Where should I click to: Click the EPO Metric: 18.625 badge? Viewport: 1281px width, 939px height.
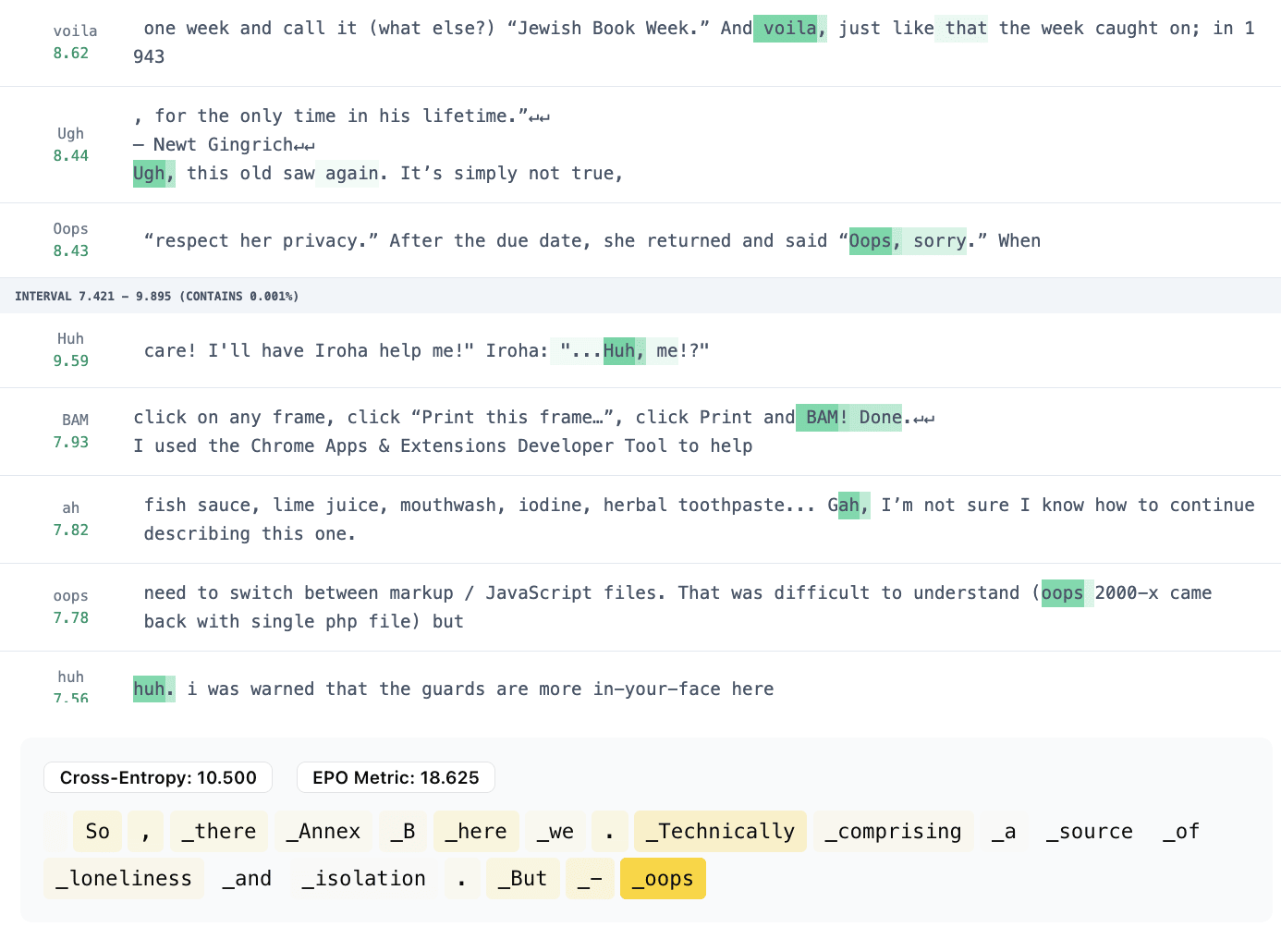point(396,777)
